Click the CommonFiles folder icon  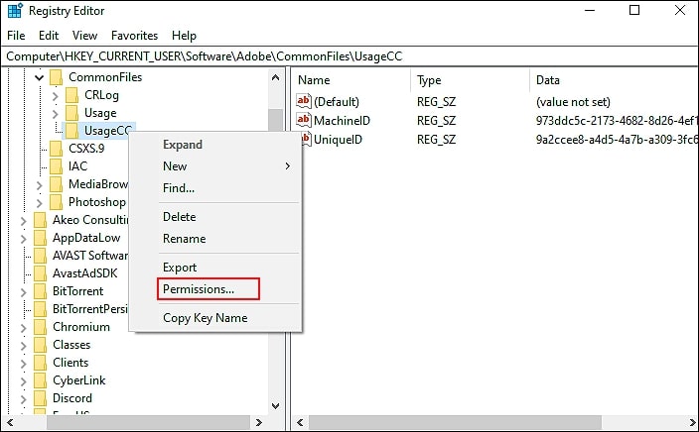click(x=57, y=77)
